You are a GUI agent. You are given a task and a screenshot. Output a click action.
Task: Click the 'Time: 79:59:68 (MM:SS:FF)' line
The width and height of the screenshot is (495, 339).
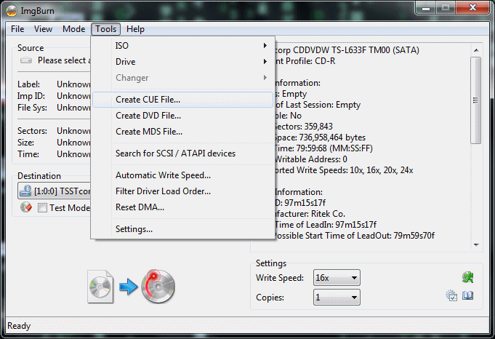[324, 148]
